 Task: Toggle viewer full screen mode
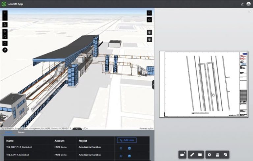225,155
